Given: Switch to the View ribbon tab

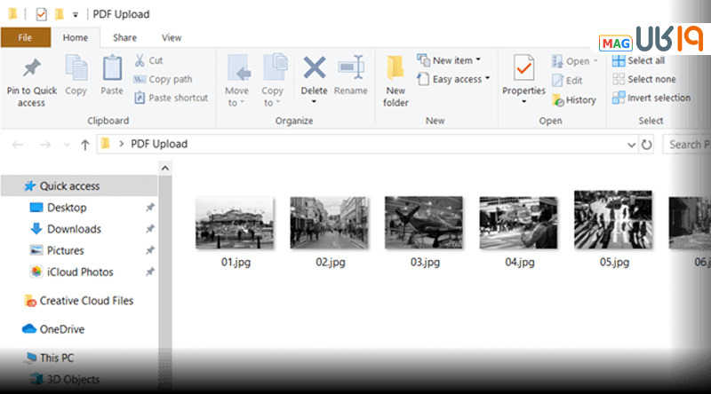Looking at the screenshot, I should point(172,37).
